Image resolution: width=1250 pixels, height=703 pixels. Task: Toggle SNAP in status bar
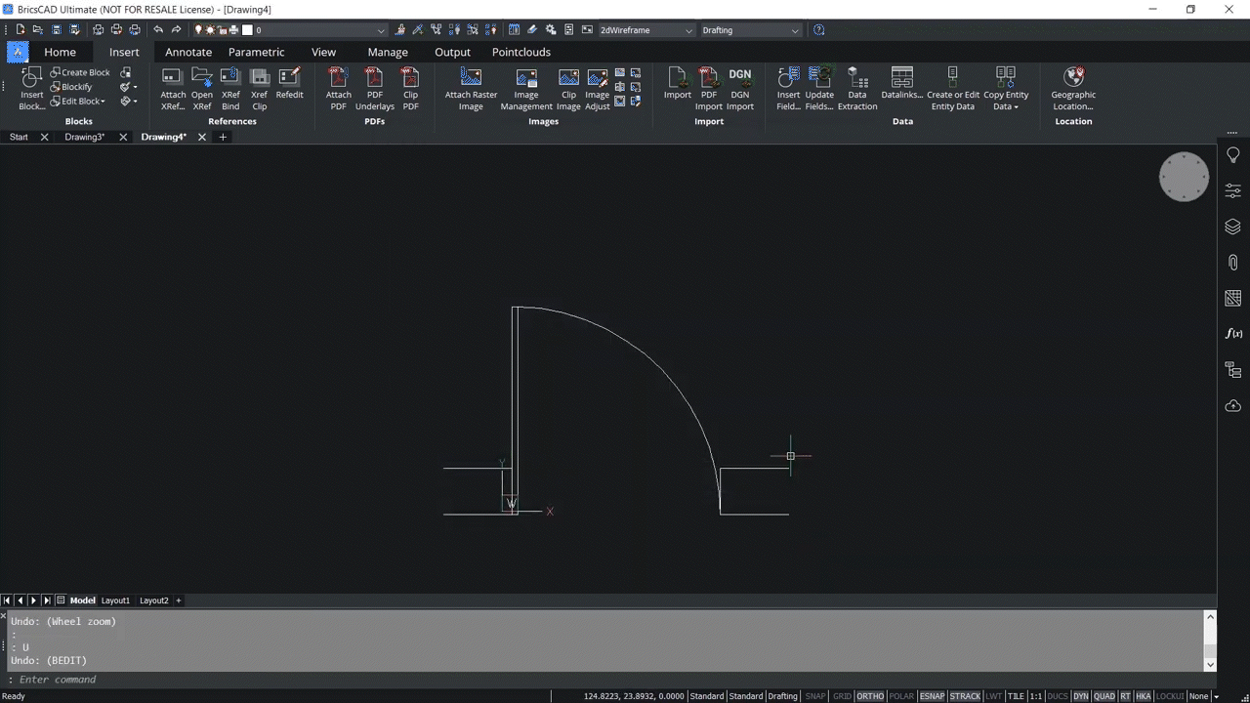(x=815, y=696)
